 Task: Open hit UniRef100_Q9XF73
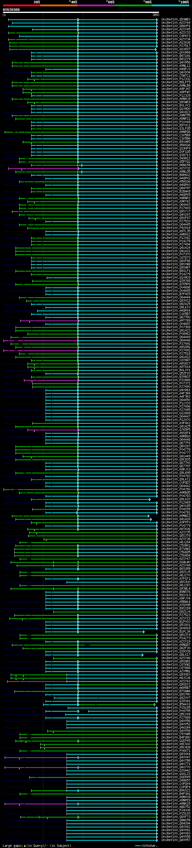pyautogui.click(x=176, y=817)
